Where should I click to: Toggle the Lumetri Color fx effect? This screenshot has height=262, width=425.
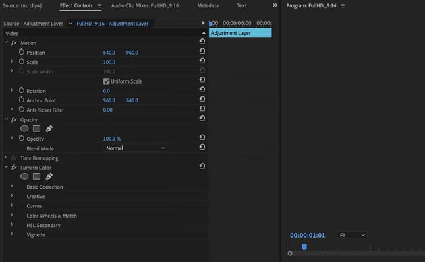coord(14,168)
